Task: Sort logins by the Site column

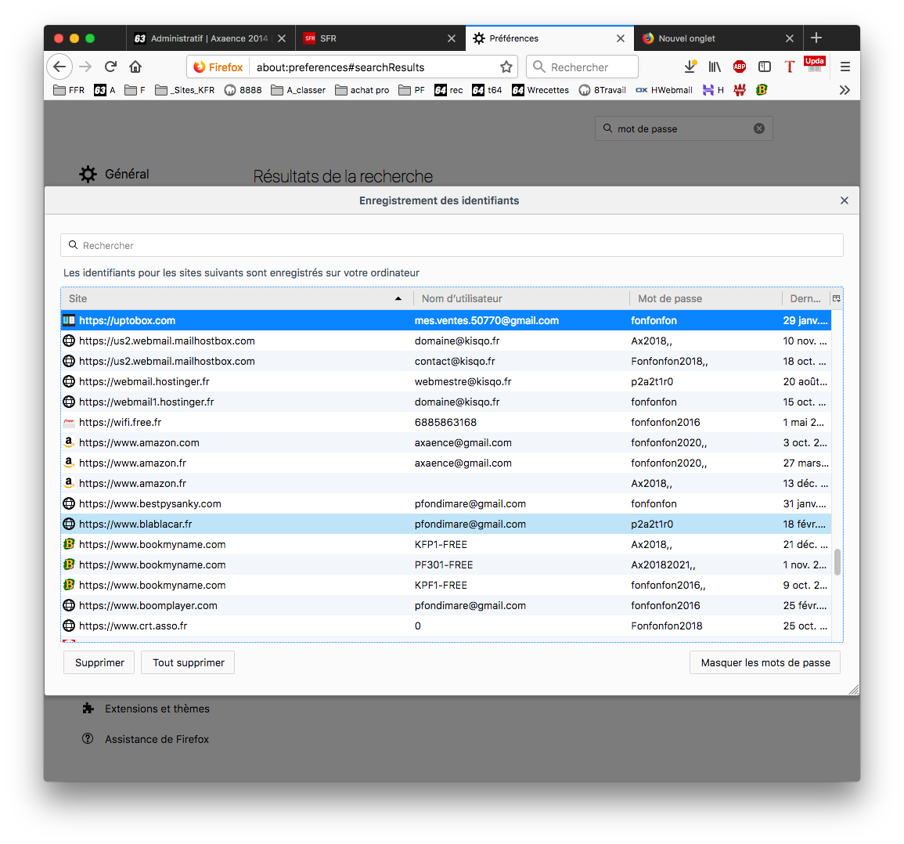Action: click(236, 298)
